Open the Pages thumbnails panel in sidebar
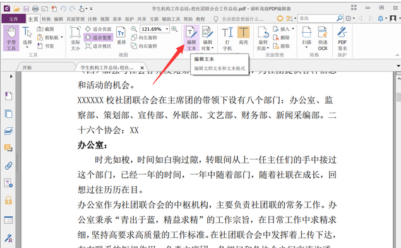Image resolution: width=401 pixels, height=248 pixels. coord(8,114)
